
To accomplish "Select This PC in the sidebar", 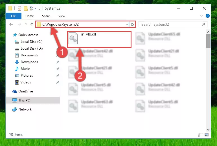I will coord(24,100).
